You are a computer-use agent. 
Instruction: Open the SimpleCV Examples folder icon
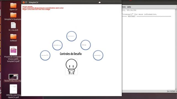pyautogui.click(x=13, y=15)
